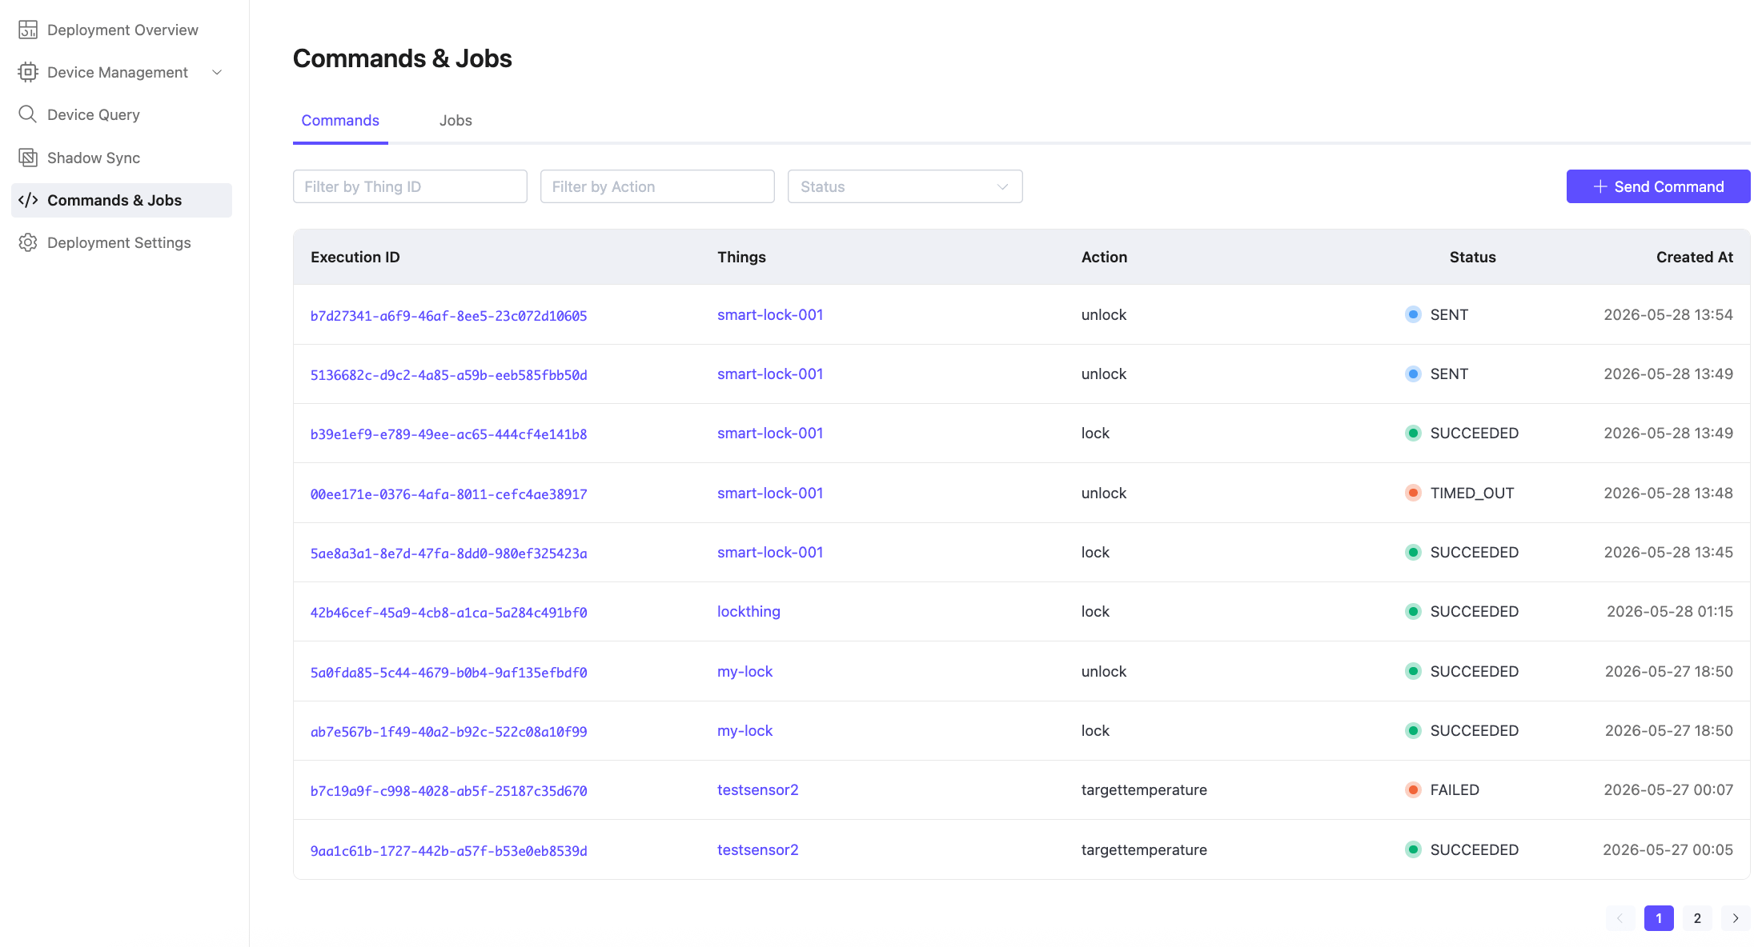Open execution 00ee171e-0376-4afa-8011-cefc4ae38917
This screenshot has width=1754, height=947.
448,494
